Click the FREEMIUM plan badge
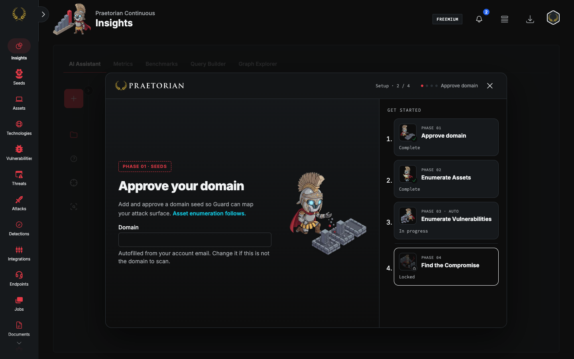 (447, 19)
